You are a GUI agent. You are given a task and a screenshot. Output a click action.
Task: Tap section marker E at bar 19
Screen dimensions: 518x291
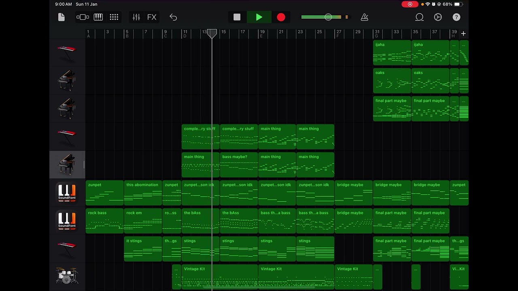point(261,36)
